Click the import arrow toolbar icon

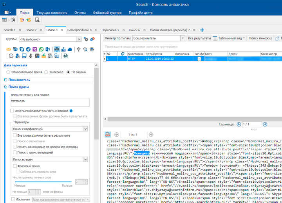click(x=29, y=20)
